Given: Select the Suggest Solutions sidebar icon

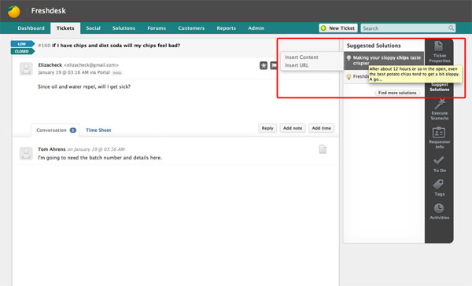Looking at the screenshot, I should (x=439, y=86).
